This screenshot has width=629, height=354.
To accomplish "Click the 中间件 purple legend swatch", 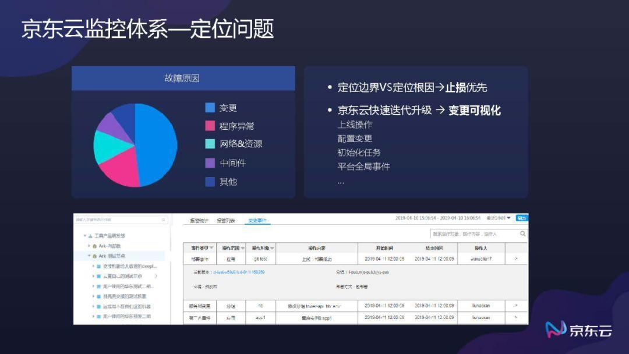I will 210,163.
